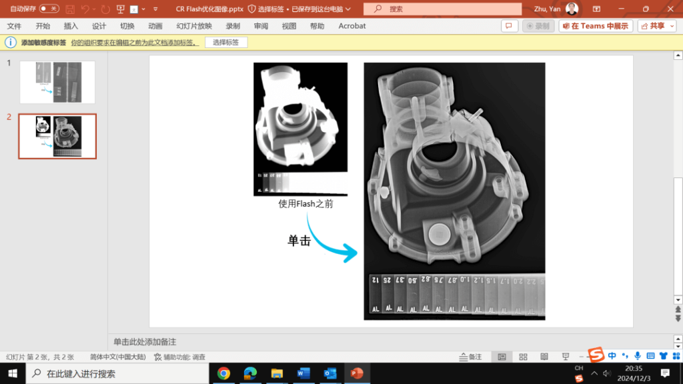Toggle the AutoSave switch
683x384 pixels.
[49, 9]
